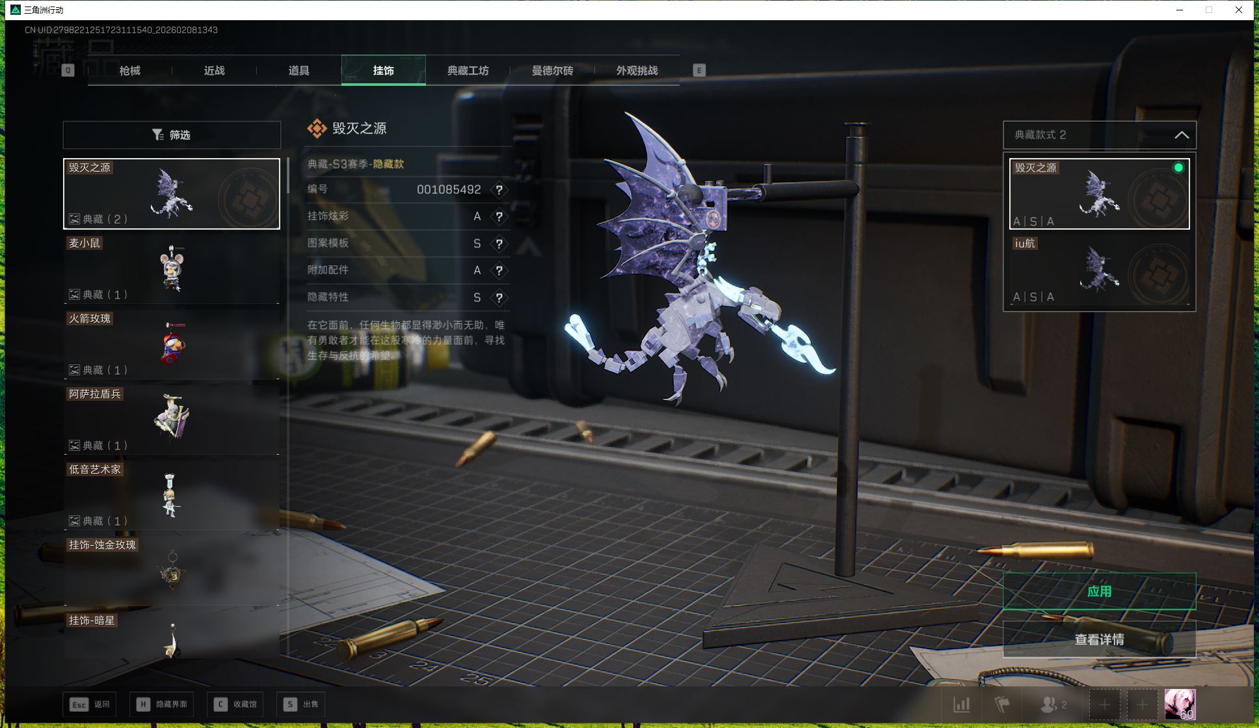Click the 查看详情 button
The image size is (1259, 728).
pyautogui.click(x=1099, y=640)
